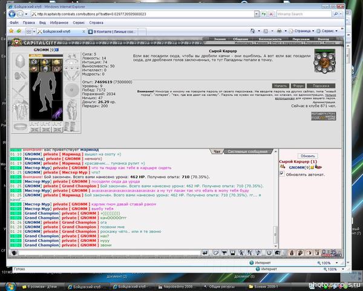Image resolution: width=363 pixels, height=291 pixels.
Task: Click GNOMM[9] in the room player list
Action: pos(299,167)
